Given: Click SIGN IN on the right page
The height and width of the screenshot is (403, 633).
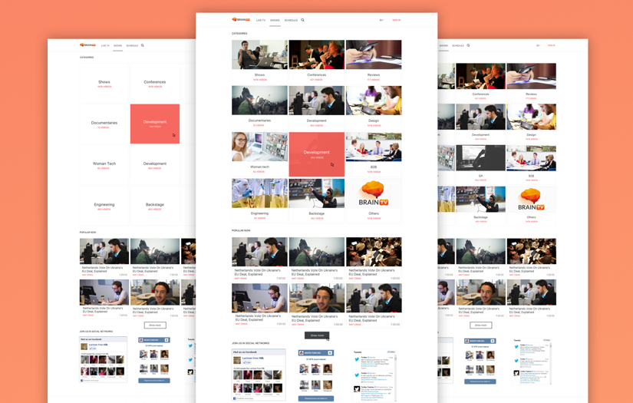Looking at the screenshot, I should tap(552, 45).
